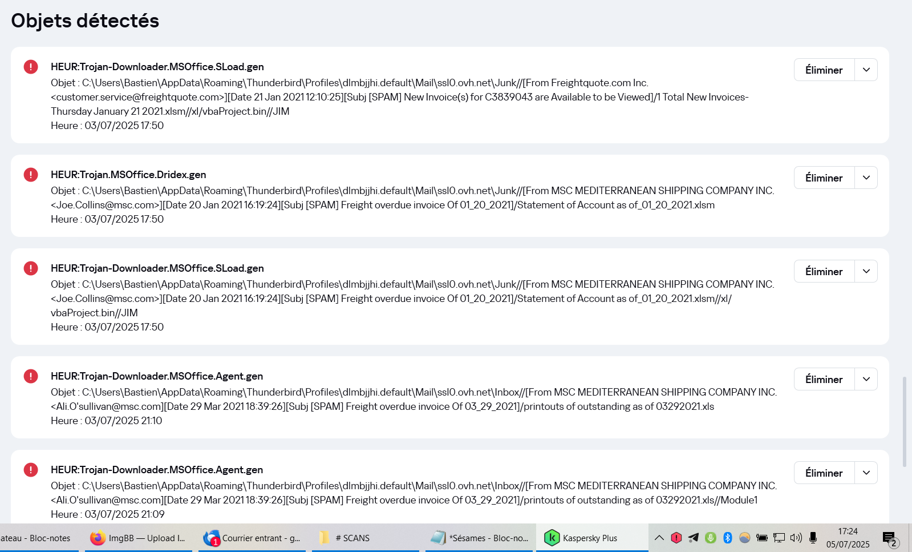Click the 'vbaProject.bin//JIM' line of the Joe.Collins detection
Viewport: 912px width, 552px height.
pyautogui.click(x=94, y=313)
